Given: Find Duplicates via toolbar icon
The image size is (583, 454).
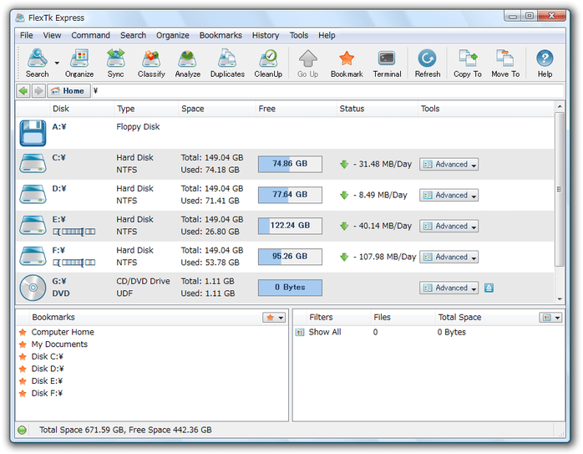Looking at the screenshot, I should (227, 64).
